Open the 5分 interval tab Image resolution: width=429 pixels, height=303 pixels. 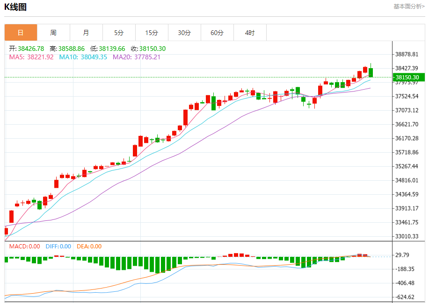click(x=119, y=33)
